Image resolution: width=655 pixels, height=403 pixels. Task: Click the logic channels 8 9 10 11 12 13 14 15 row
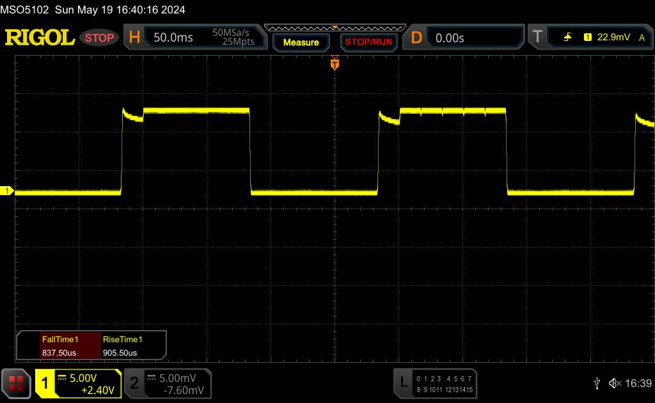pos(444,390)
